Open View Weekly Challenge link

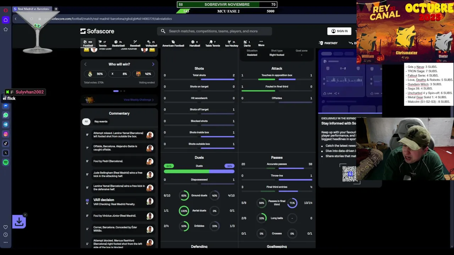click(x=139, y=100)
